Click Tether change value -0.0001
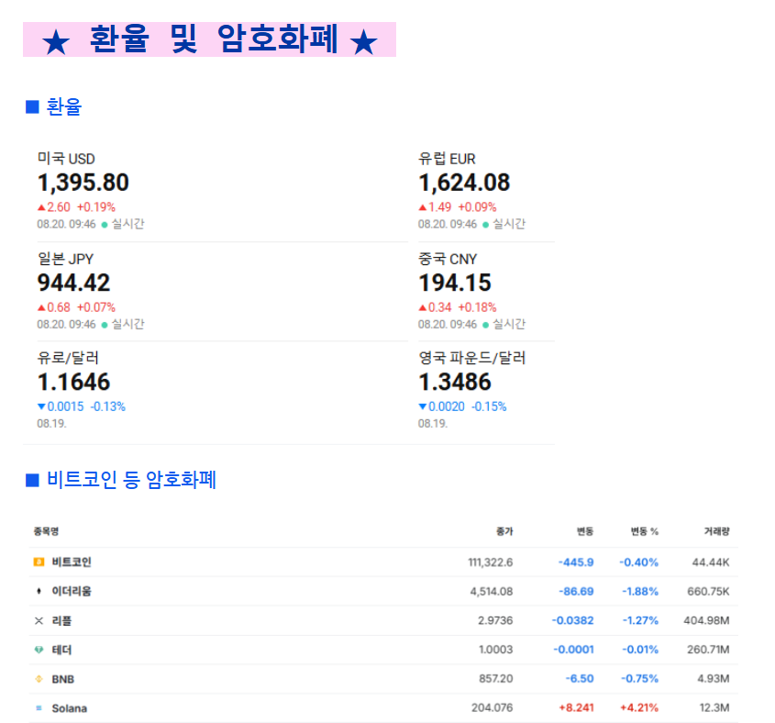The width and height of the screenshot is (775, 723). pos(573,650)
